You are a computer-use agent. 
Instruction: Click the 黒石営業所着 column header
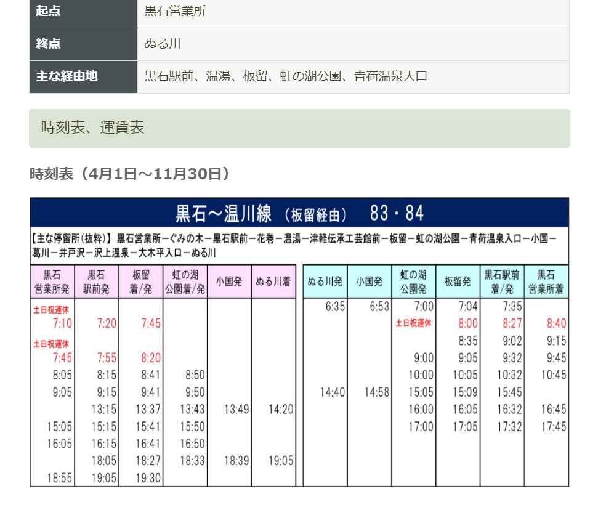click(546, 282)
